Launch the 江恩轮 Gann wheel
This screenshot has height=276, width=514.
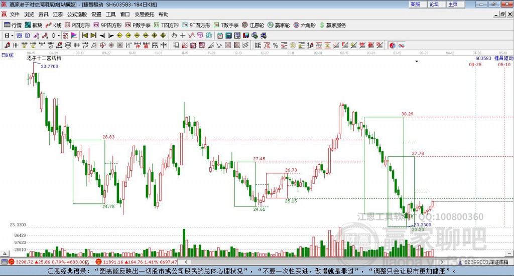coord(253,25)
